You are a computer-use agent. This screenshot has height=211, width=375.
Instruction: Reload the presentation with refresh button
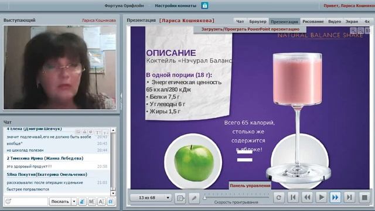(x=279, y=198)
